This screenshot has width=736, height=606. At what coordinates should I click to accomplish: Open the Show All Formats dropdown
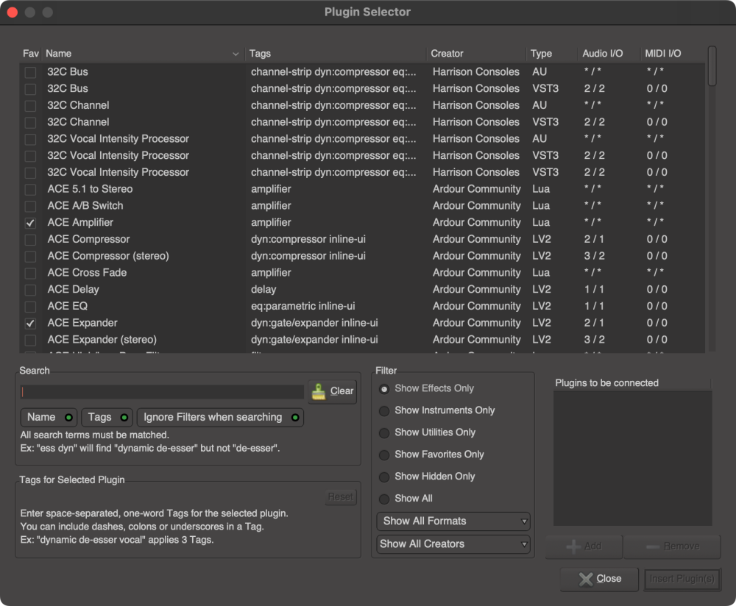pos(453,521)
